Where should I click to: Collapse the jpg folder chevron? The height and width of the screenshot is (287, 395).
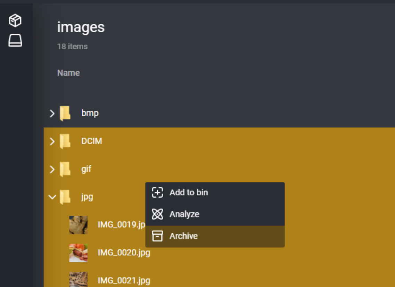pos(52,197)
